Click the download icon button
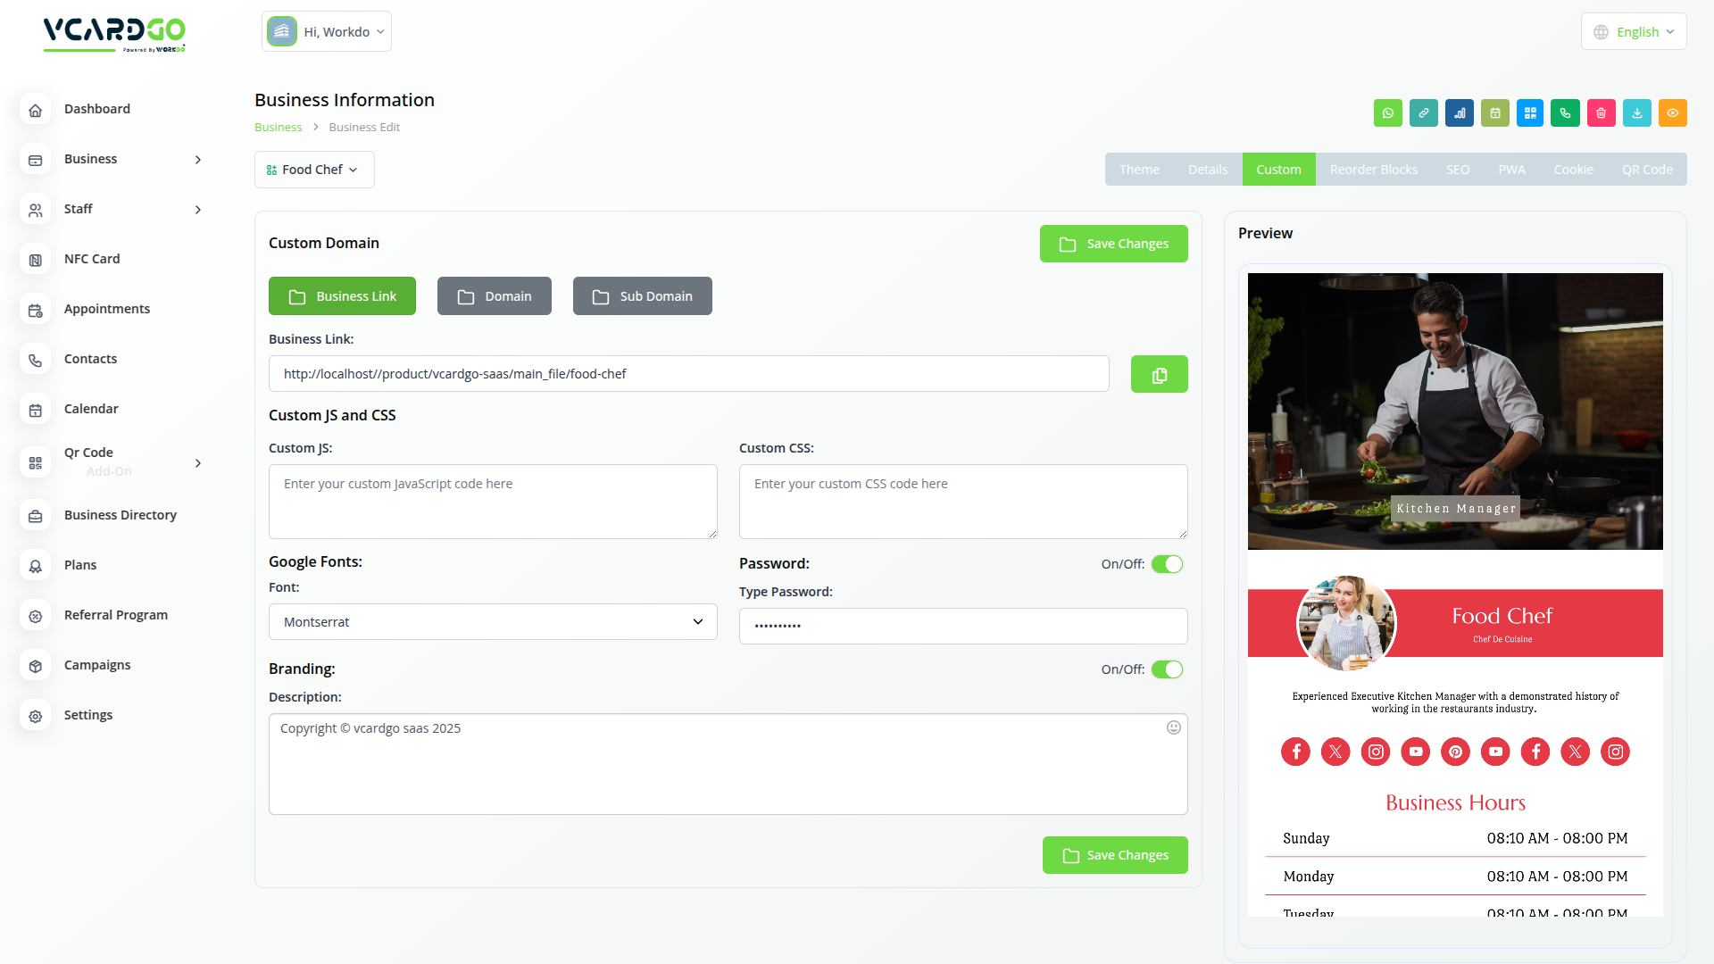 coord(1636,113)
